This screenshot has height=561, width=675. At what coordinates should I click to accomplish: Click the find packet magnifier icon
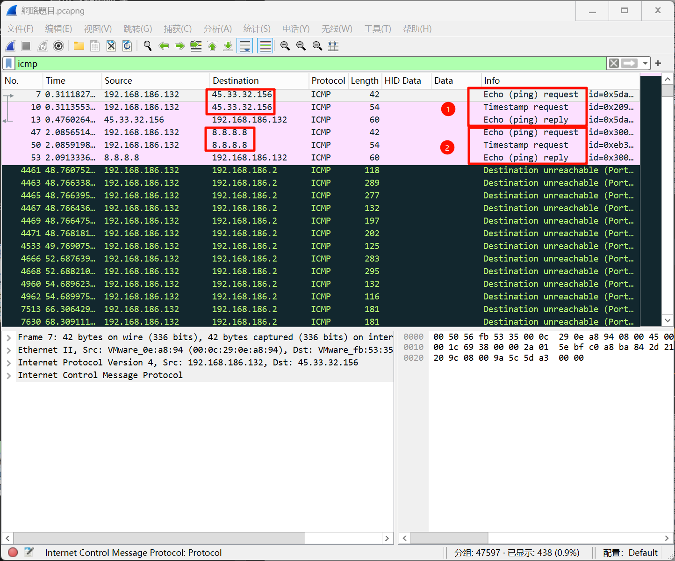pyautogui.click(x=148, y=46)
